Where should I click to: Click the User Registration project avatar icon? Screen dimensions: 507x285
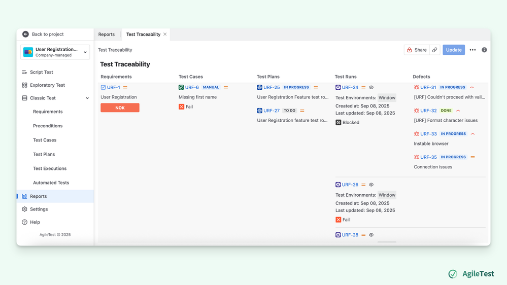click(x=28, y=52)
